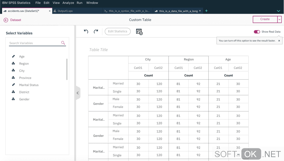284x161 pixels.
Task: Collapse the Select Variables side panel
Action: coord(78,93)
